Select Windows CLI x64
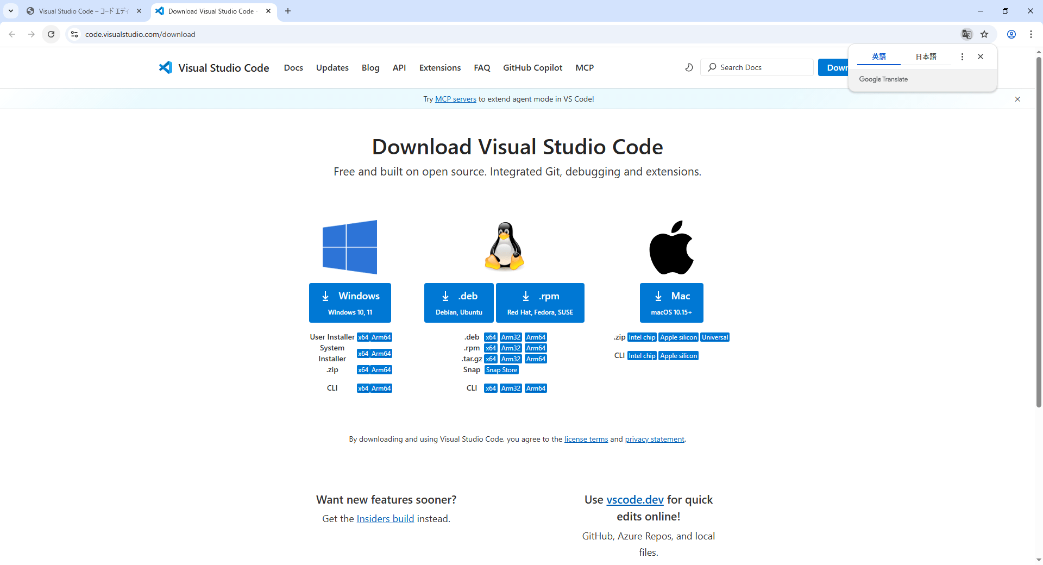This screenshot has height=565, width=1043. (x=363, y=388)
